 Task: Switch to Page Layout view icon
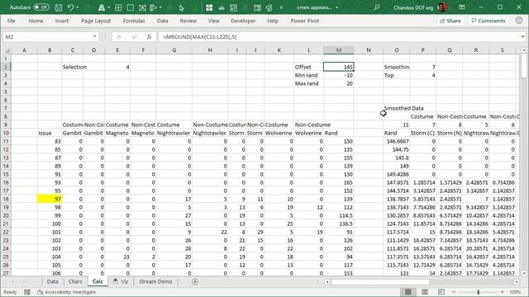[425, 292]
